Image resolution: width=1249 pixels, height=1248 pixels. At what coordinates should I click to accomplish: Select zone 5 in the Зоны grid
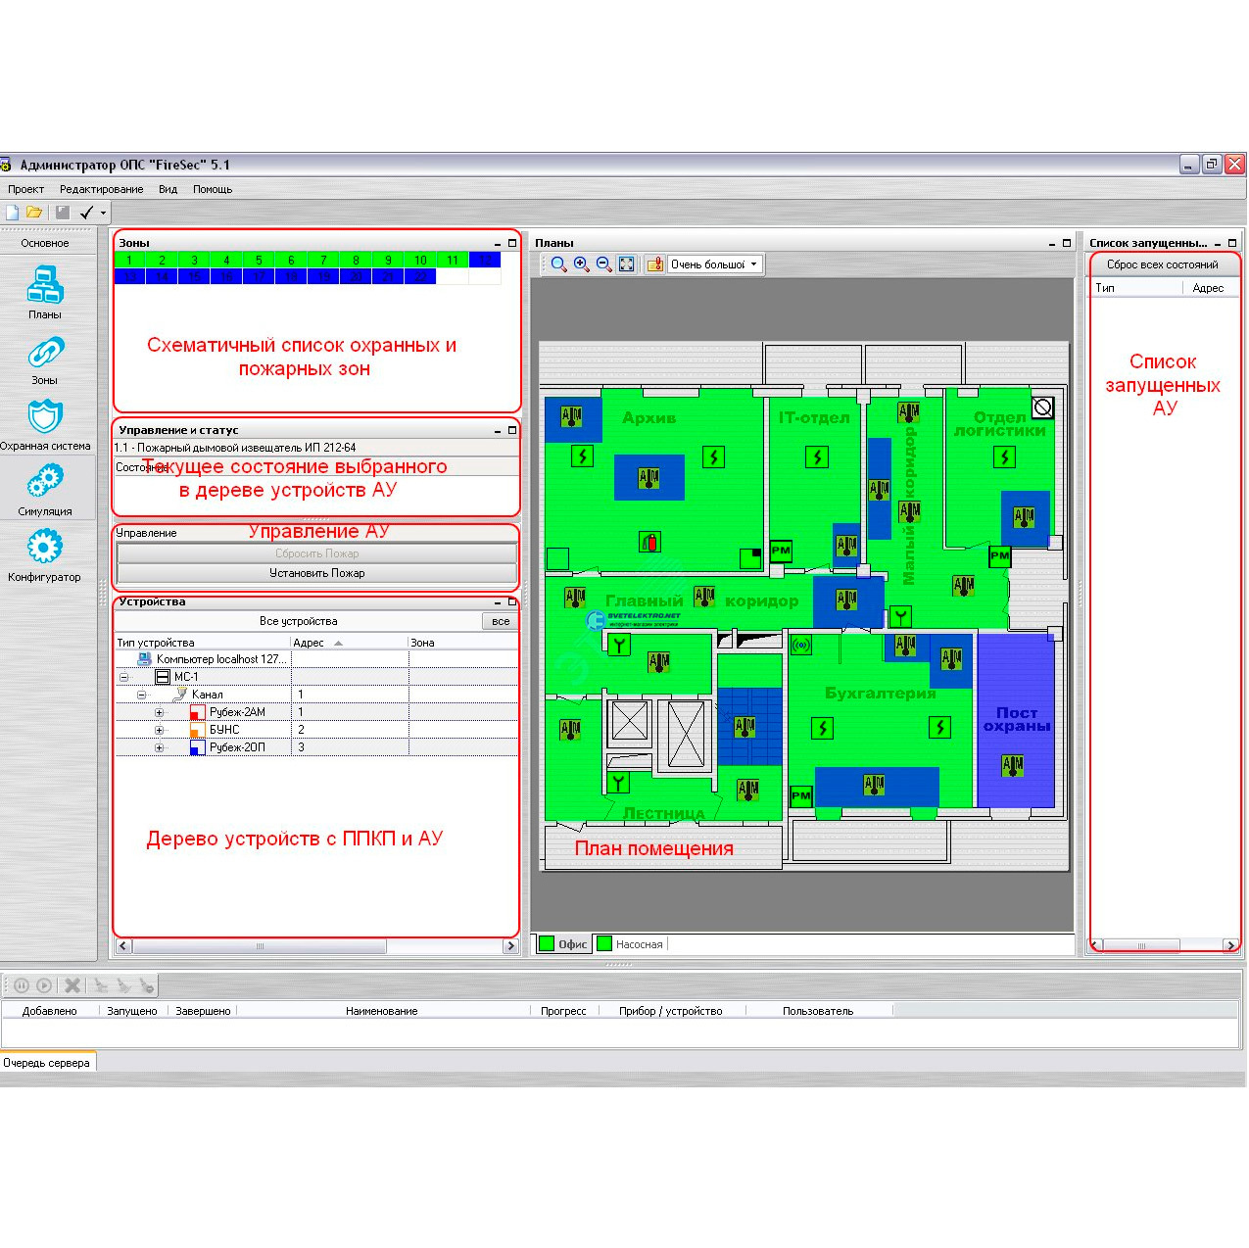coord(259,261)
